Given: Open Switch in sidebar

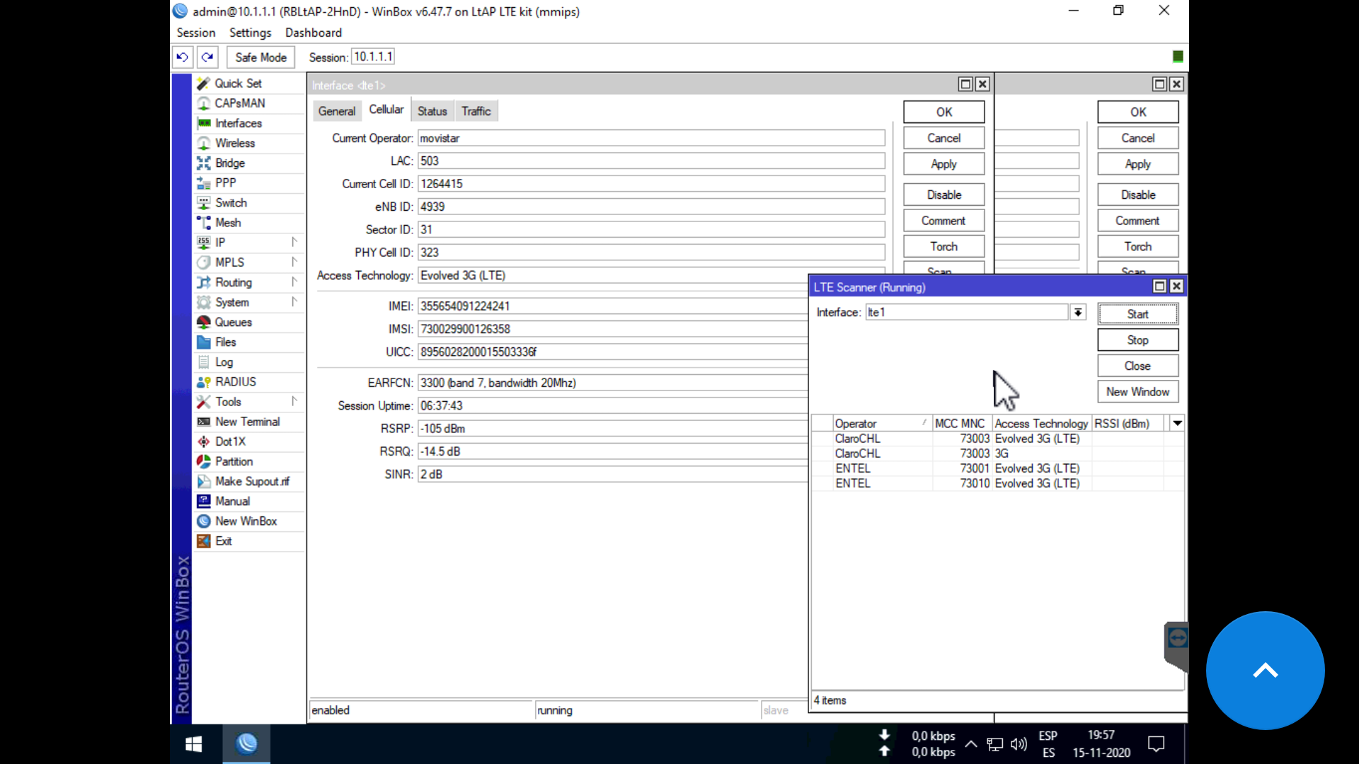Looking at the screenshot, I should pyautogui.click(x=231, y=202).
